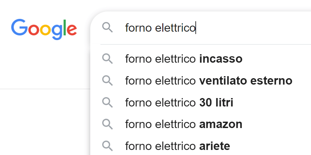The width and height of the screenshot is (311, 155).
Task: Click the magnifier icon beside 'ventilato esterno' suggestion
Action: coord(107,81)
